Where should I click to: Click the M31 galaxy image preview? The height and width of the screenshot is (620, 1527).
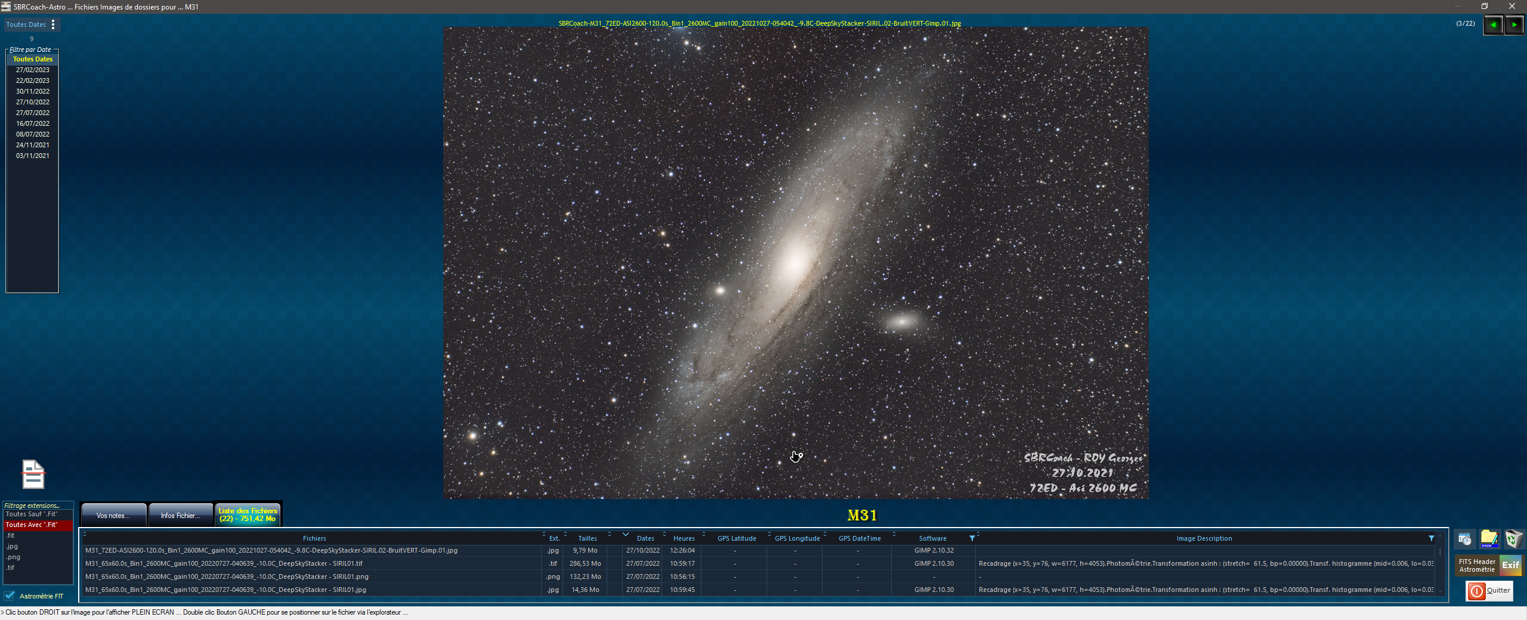[x=796, y=263]
